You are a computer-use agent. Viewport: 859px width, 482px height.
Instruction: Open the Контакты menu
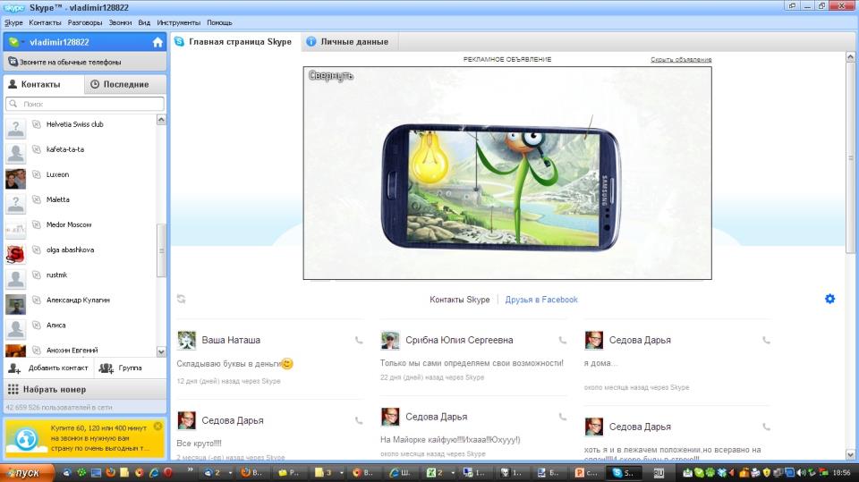click(45, 22)
